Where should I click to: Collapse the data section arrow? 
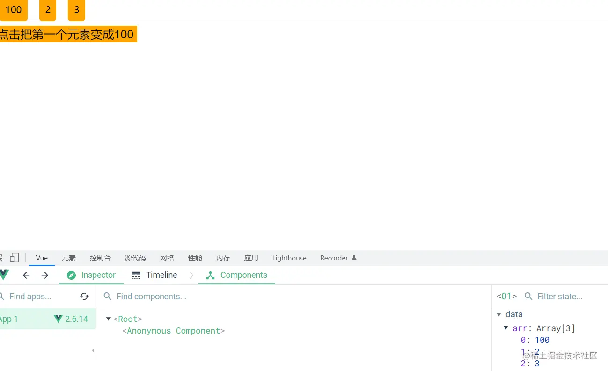click(499, 314)
